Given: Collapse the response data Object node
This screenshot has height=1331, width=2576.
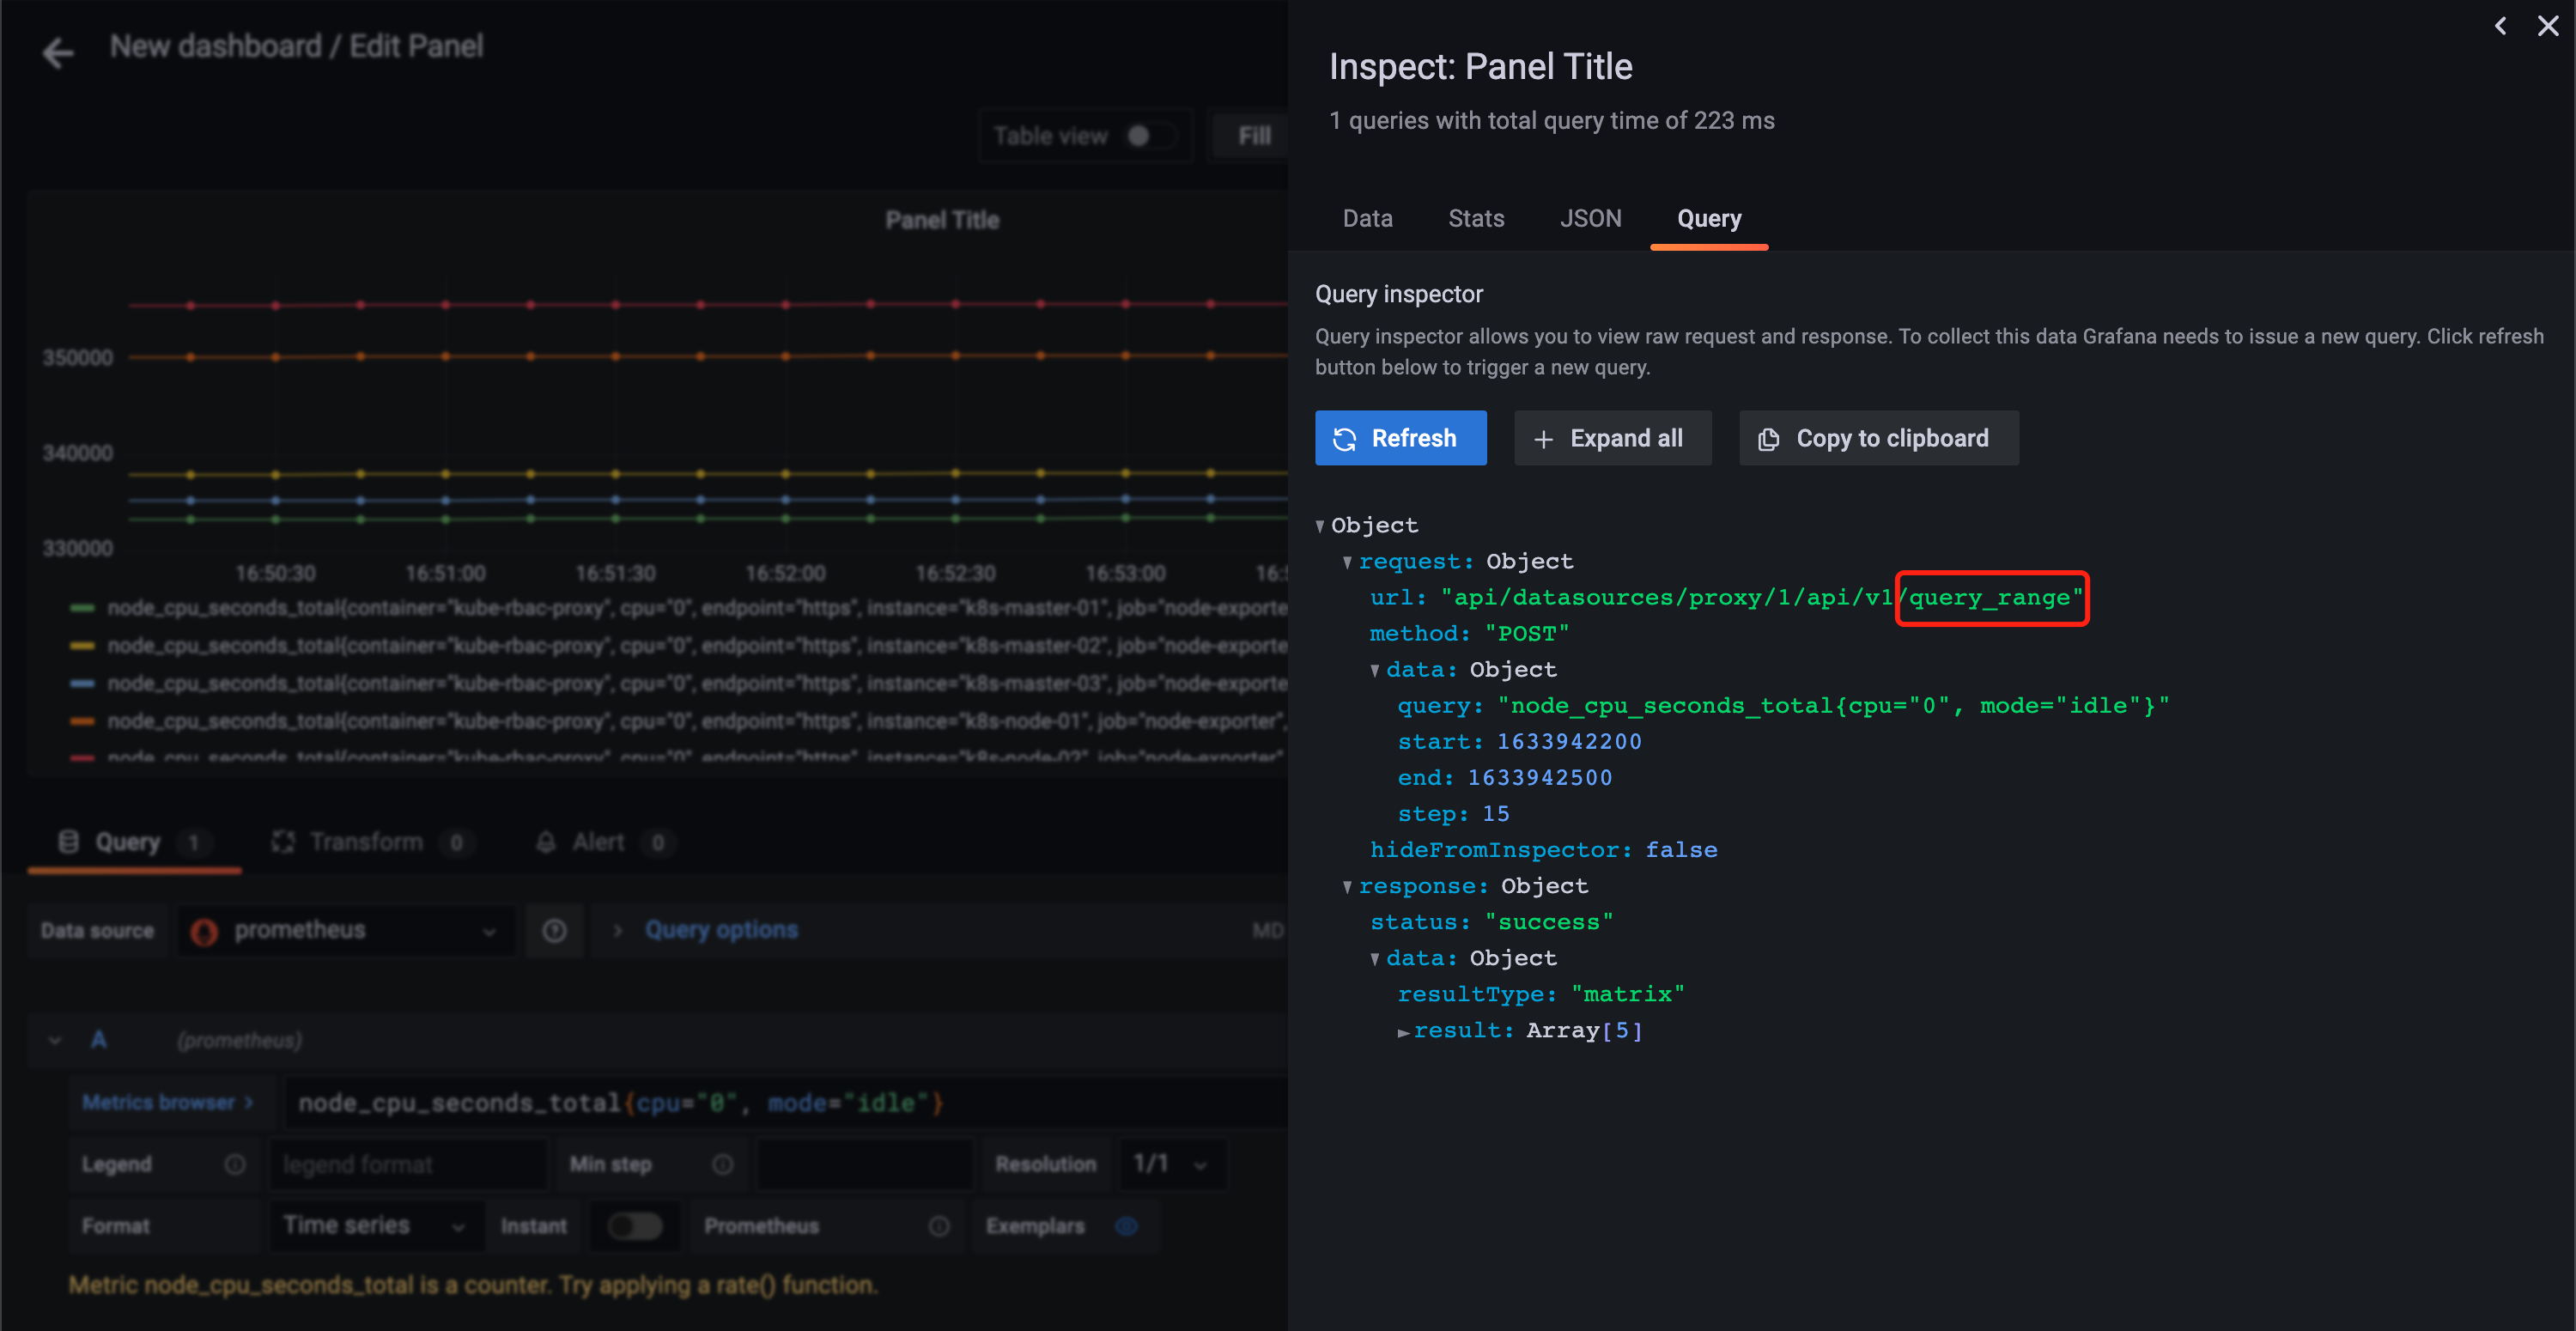Looking at the screenshot, I should [1375, 959].
